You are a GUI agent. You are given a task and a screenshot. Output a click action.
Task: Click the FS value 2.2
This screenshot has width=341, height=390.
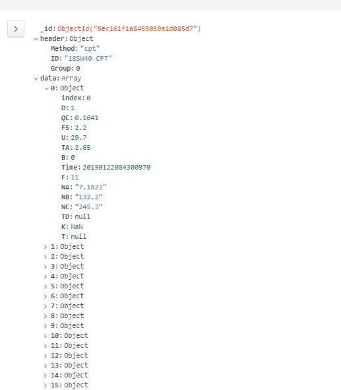(80, 128)
